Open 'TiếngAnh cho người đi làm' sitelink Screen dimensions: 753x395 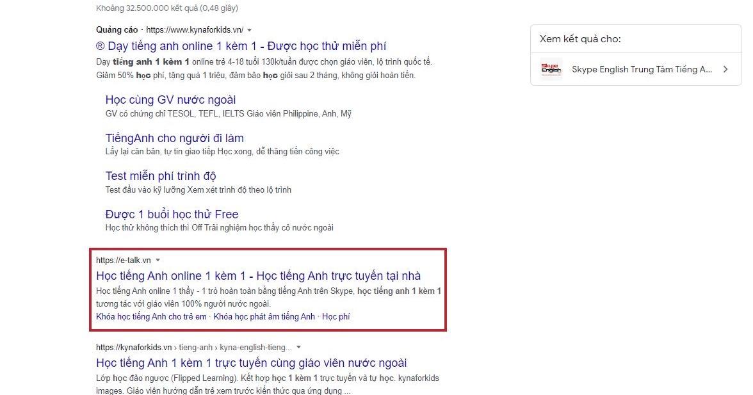[x=175, y=138]
